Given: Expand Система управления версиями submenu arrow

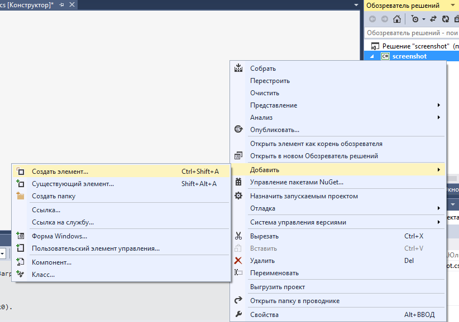Looking at the screenshot, I should (438, 222).
